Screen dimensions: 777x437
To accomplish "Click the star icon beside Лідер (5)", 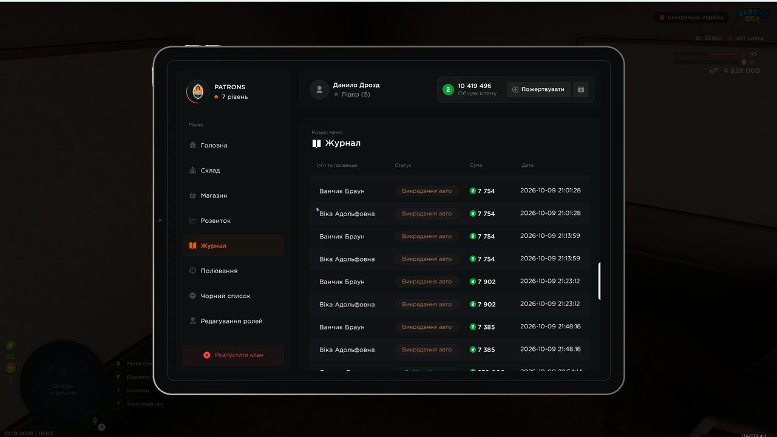I will click(x=336, y=95).
